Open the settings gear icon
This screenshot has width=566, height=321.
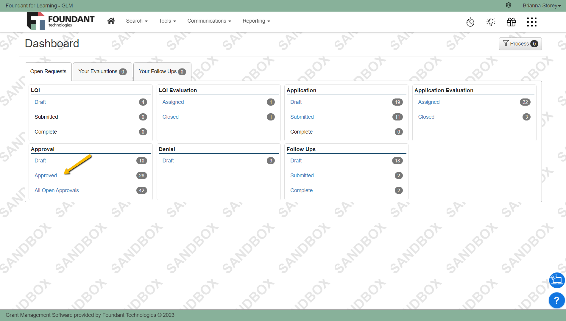pyautogui.click(x=508, y=5)
